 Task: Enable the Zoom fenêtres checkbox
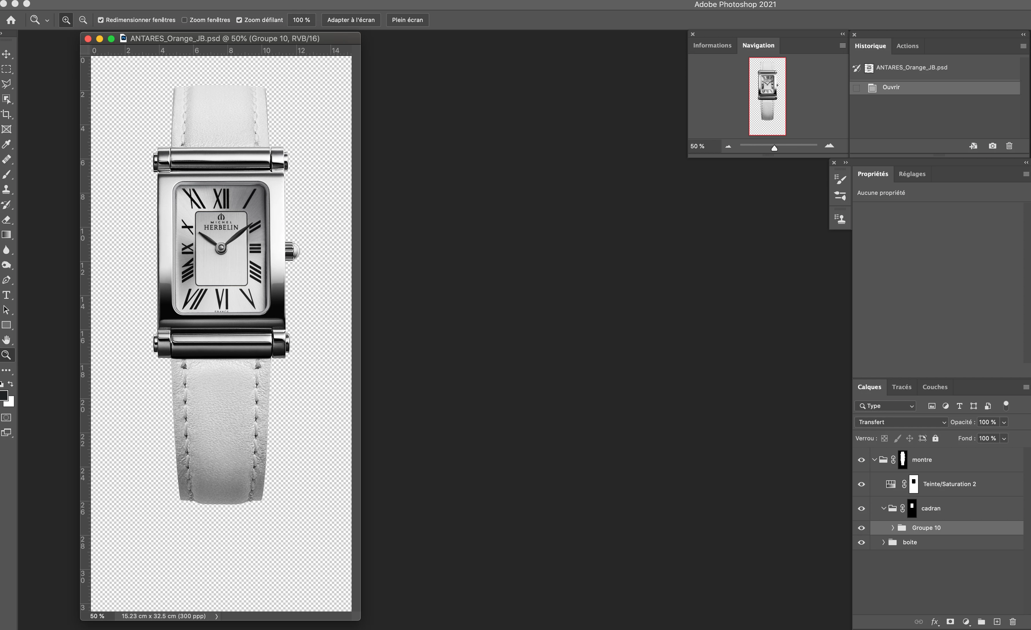coord(184,20)
